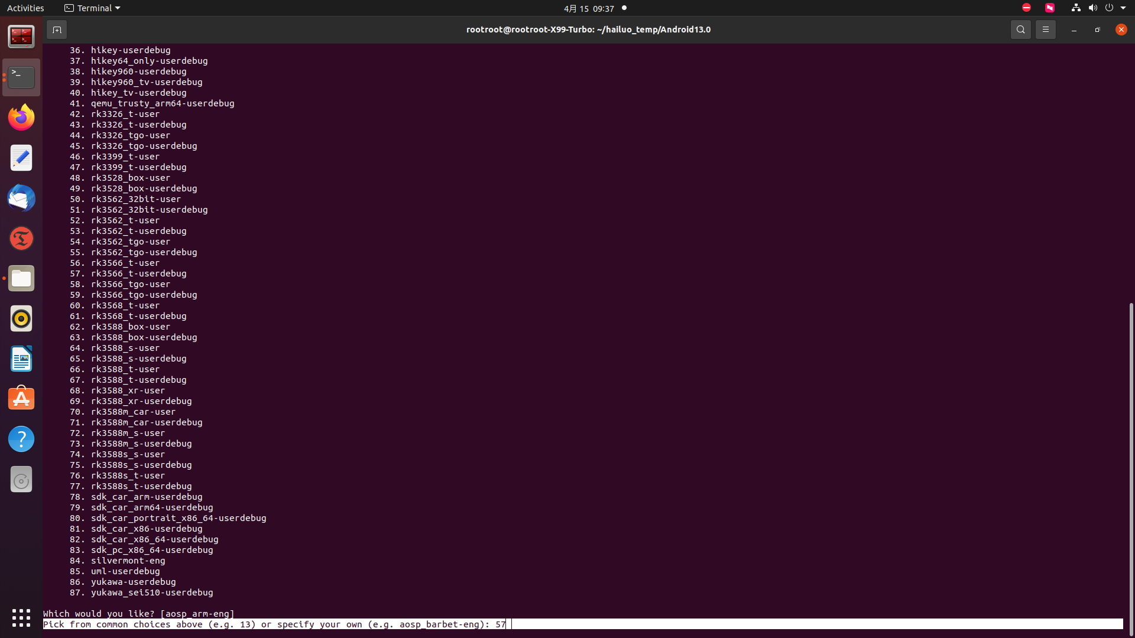Open Thunderbird mail from dock
This screenshot has height=638, width=1135.
[21, 198]
